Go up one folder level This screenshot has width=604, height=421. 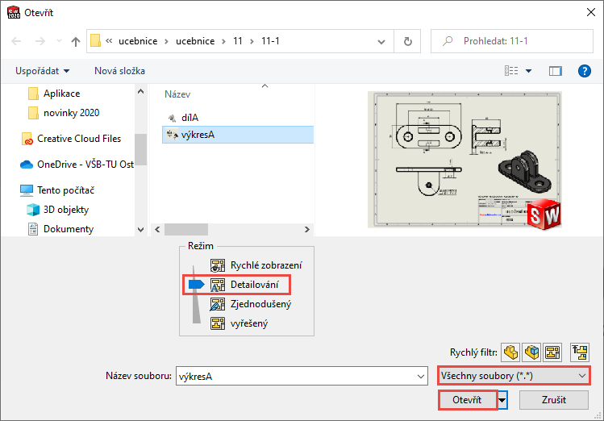tap(76, 41)
